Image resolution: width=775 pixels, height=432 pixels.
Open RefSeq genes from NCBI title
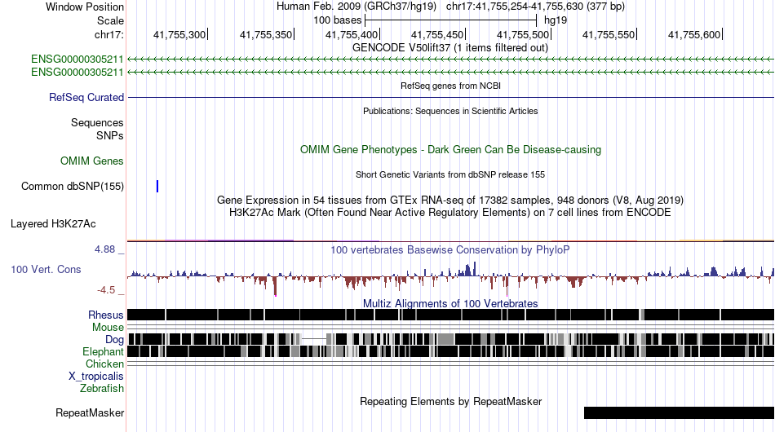(450, 86)
